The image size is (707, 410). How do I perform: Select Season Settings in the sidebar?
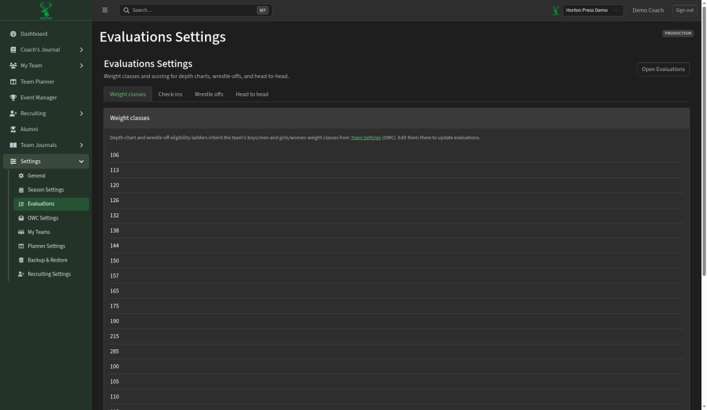[51, 190]
